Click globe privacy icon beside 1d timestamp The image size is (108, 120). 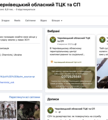click(x=59, y=112)
